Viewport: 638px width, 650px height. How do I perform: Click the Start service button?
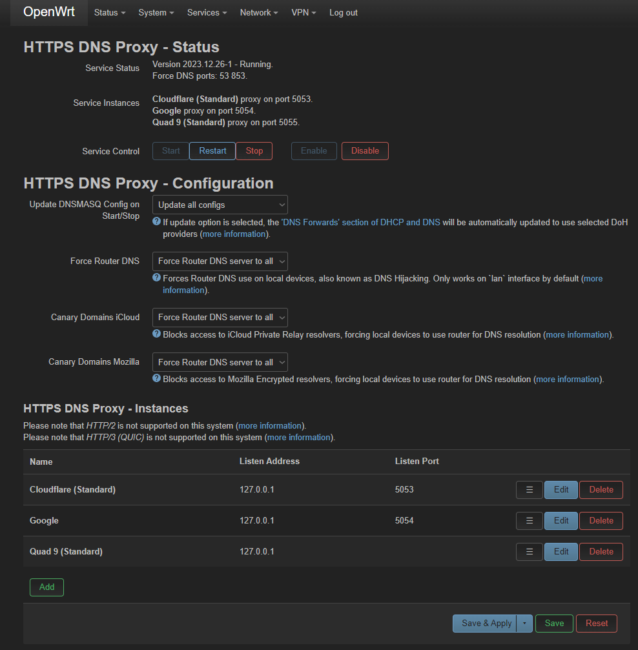pyautogui.click(x=170, y=151)
